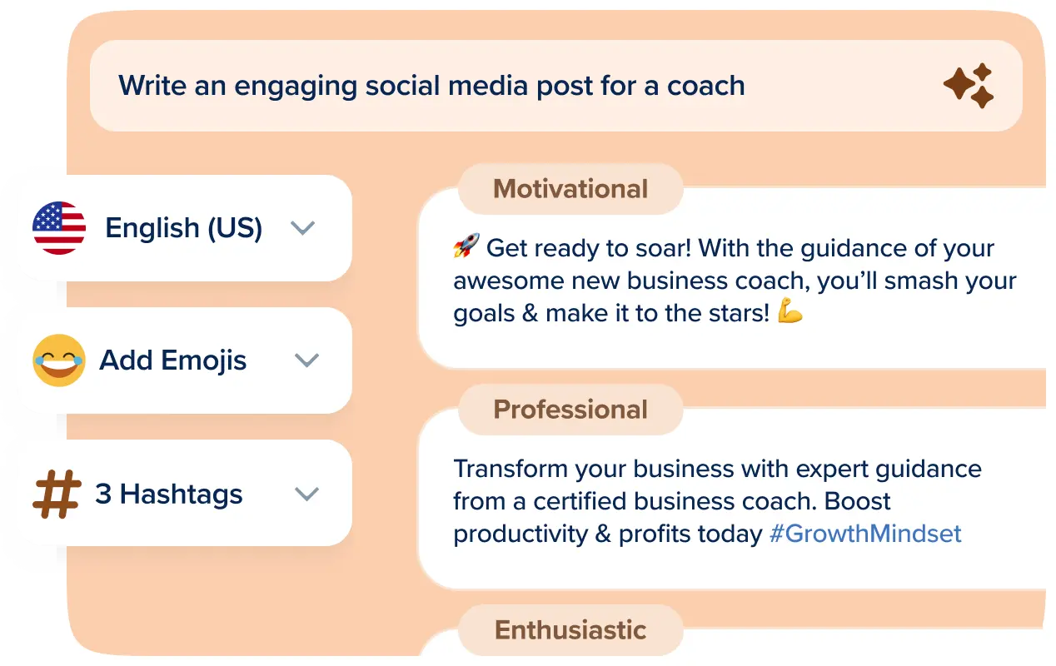Expand the English (US) language dropdown
The width and height of the screenshot is (1056, 666).
point(302,227)
